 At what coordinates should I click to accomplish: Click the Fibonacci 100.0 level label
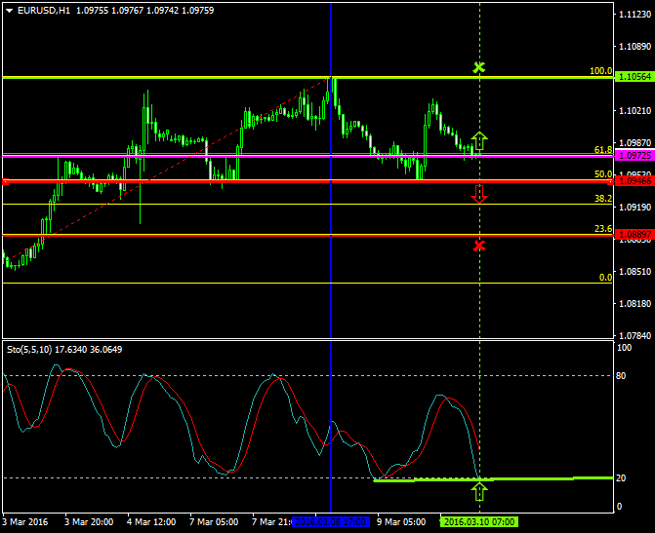pos(600,71)
